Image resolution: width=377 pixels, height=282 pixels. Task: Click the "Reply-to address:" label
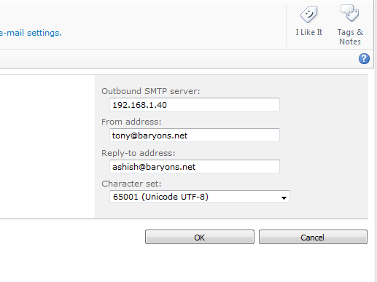pos(139,153)
